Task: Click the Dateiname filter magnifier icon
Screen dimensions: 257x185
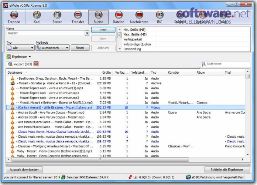Action: [x=204, y=64]
